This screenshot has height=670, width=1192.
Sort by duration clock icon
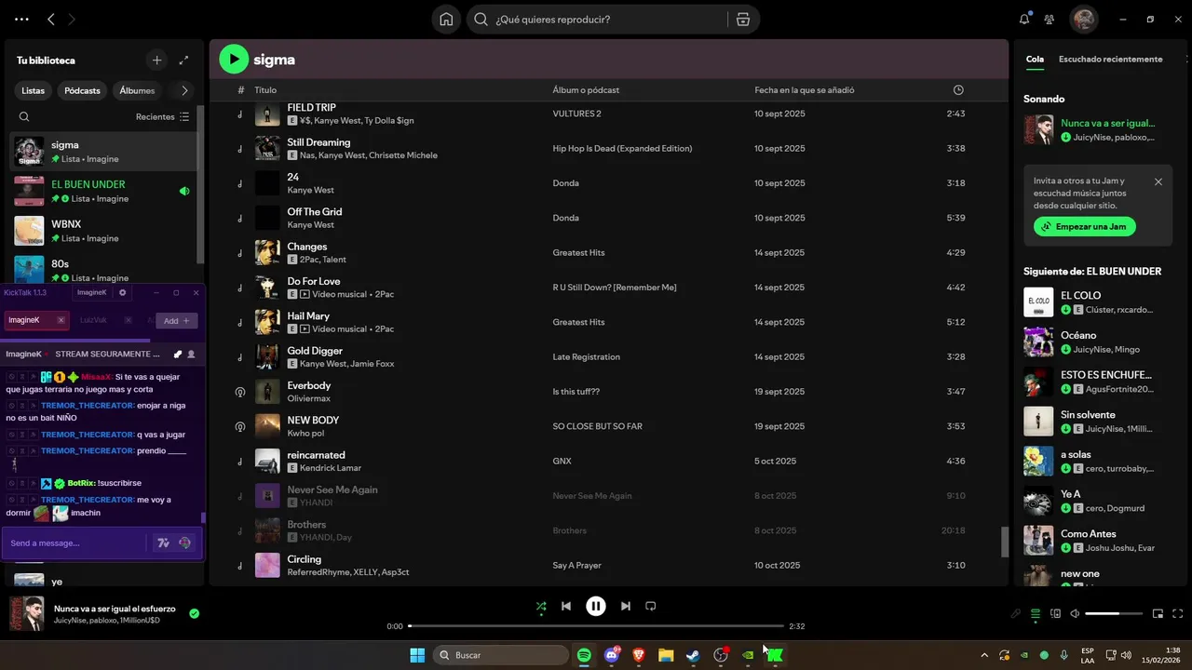click(x=958, y=90)
